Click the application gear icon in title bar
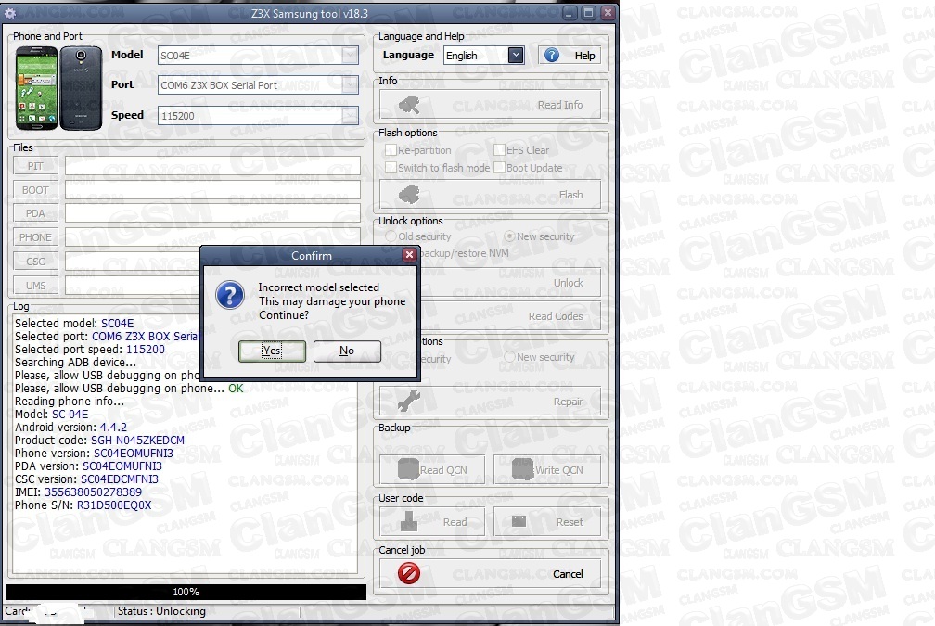The height and width of the screenshot is (626, 935). click(10, 13)
